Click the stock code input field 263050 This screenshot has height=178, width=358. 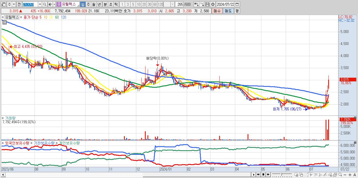30,4
